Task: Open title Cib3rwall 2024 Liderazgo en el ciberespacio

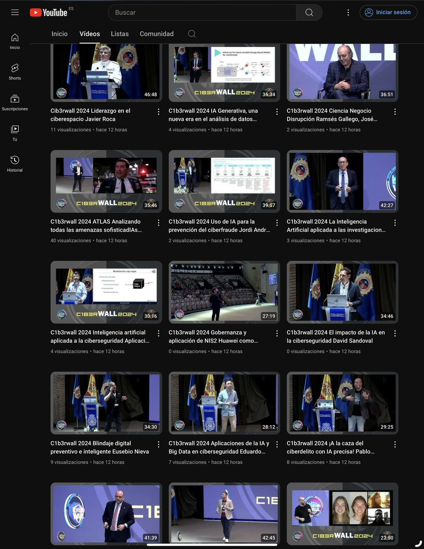Action: 91,115
